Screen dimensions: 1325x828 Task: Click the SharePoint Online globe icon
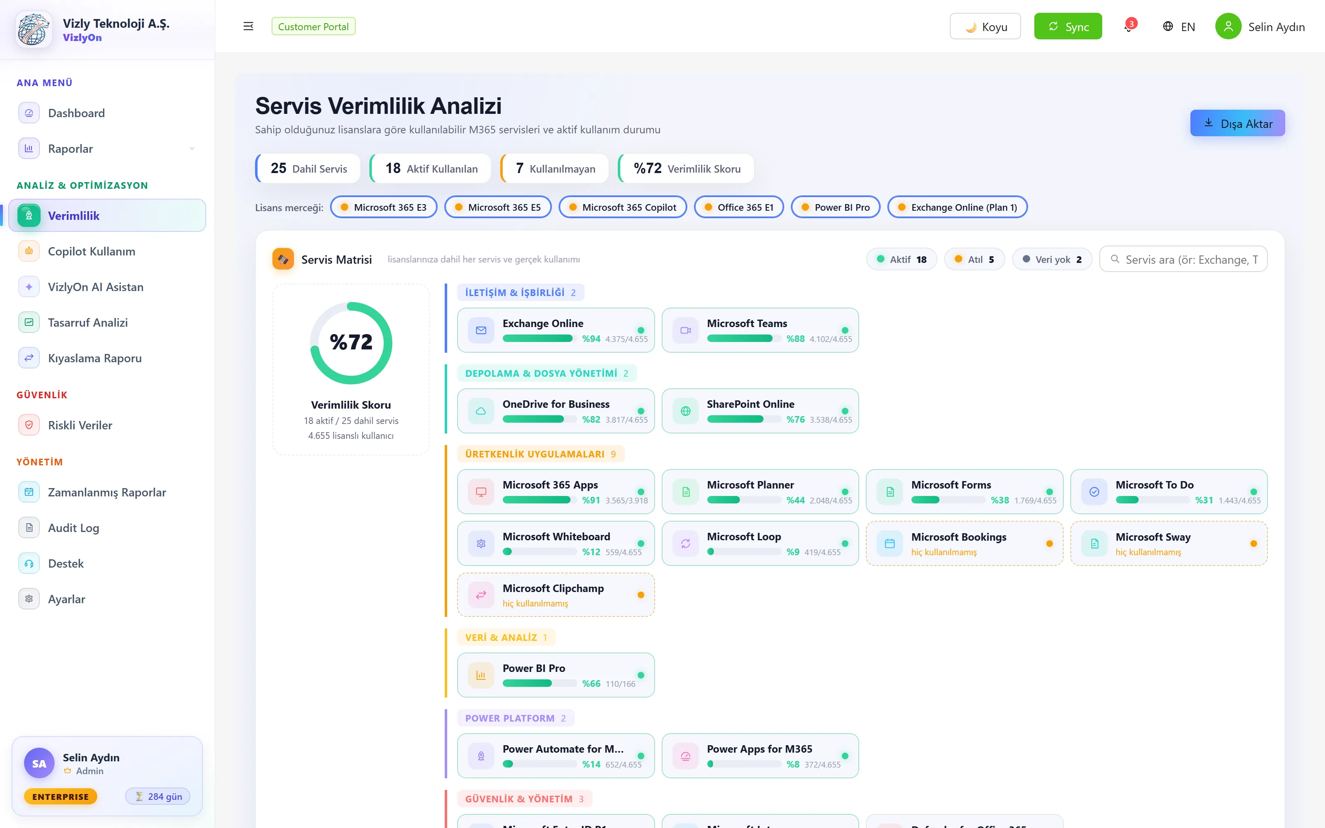(686, 411)
